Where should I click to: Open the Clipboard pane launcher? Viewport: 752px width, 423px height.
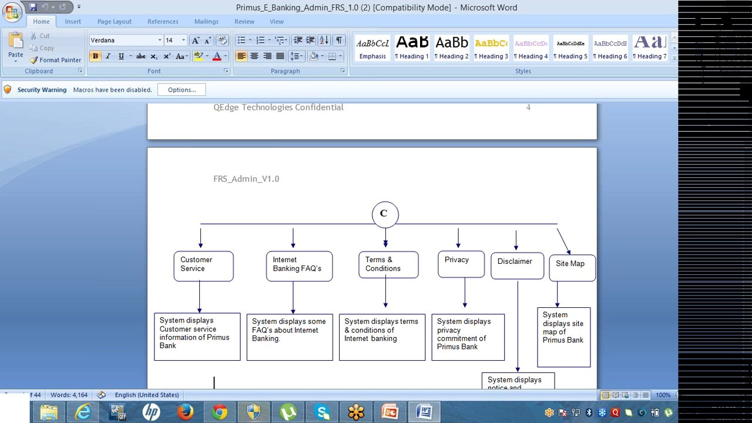click(80, 70)
